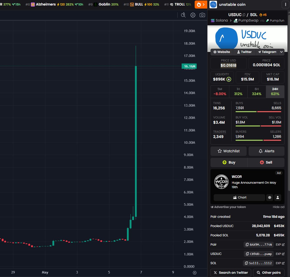This screenshot has width=290, height=277.
Task: Open the token Telegram link
Action: (267, 52)
